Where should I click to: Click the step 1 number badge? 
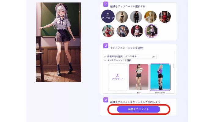105,4
